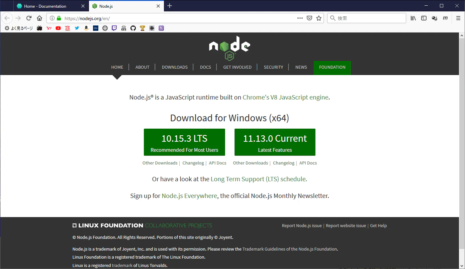Download Node.js 10.15.3 LTS
The image size is (465, 269).
tap(184, 142)
